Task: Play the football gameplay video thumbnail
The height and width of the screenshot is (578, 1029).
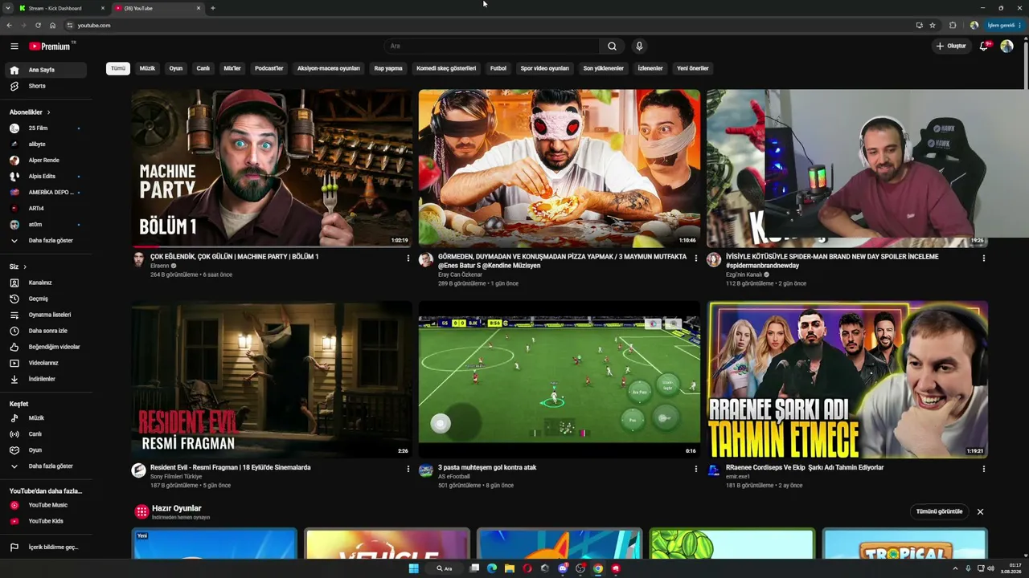Action: (x=560, y=379)
